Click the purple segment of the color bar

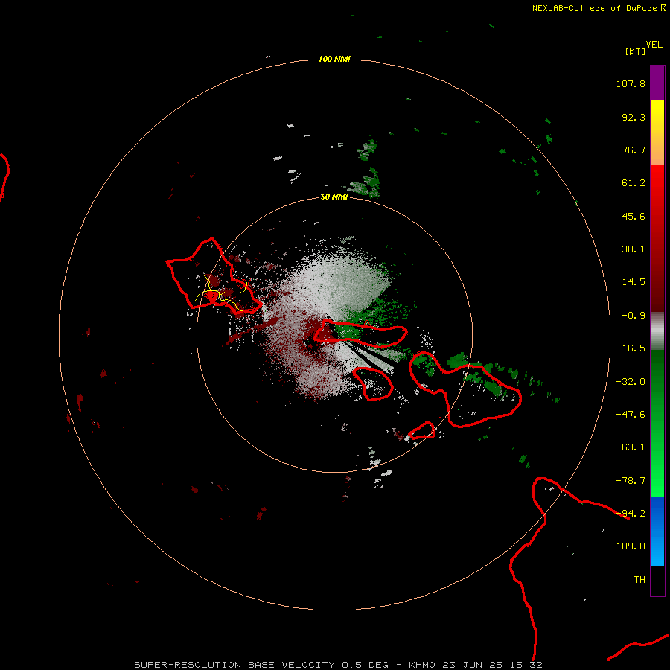coord(657,83)
